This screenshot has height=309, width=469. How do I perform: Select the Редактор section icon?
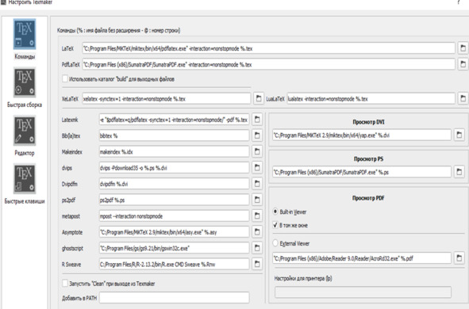pos(25,131)
